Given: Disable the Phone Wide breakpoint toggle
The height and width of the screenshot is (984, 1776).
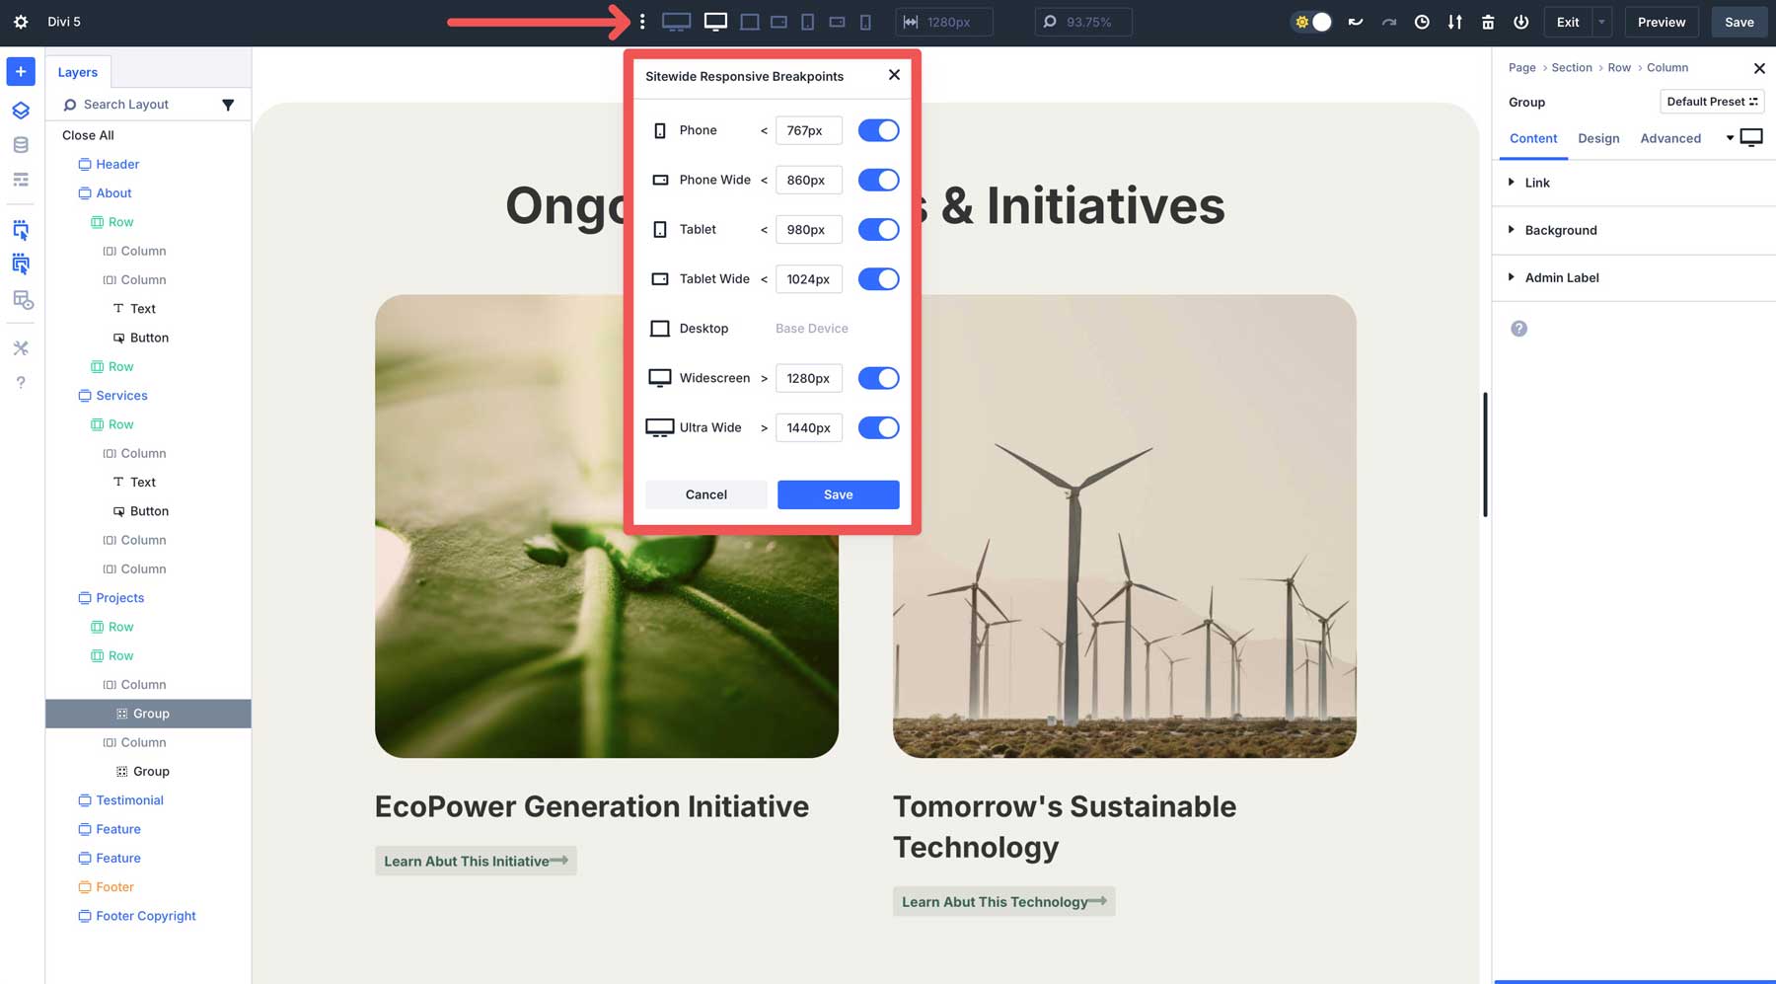Looking at the screenshot, I should pos(878,180).
